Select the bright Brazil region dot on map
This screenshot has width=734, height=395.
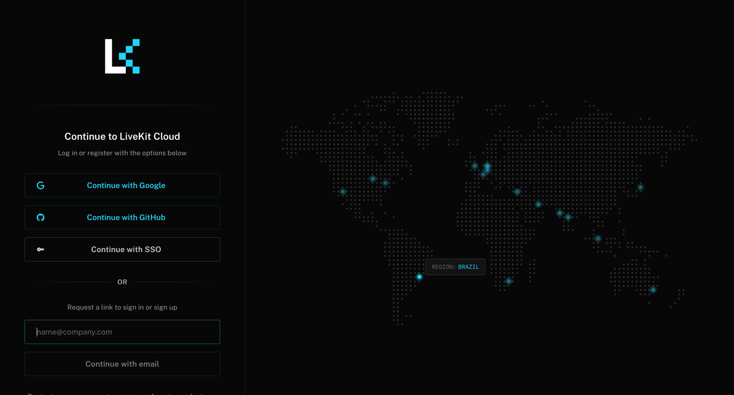(419, 277)
